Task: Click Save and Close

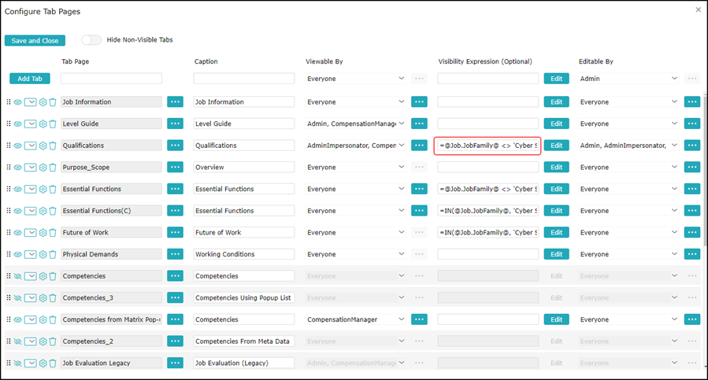Action: 35,40
